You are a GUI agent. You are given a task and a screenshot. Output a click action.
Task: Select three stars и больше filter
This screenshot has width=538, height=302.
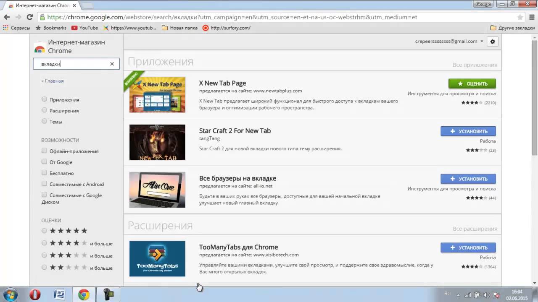click(44, 255)
